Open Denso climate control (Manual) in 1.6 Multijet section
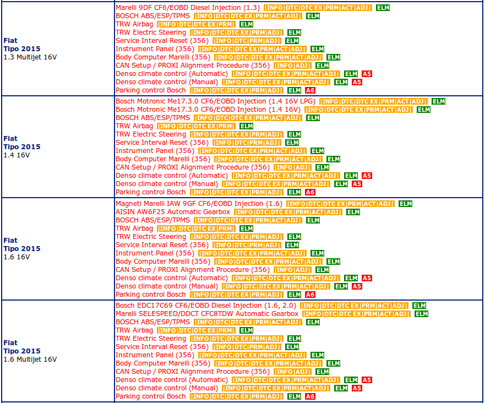The image size is (485, 403). pos(167,388)
